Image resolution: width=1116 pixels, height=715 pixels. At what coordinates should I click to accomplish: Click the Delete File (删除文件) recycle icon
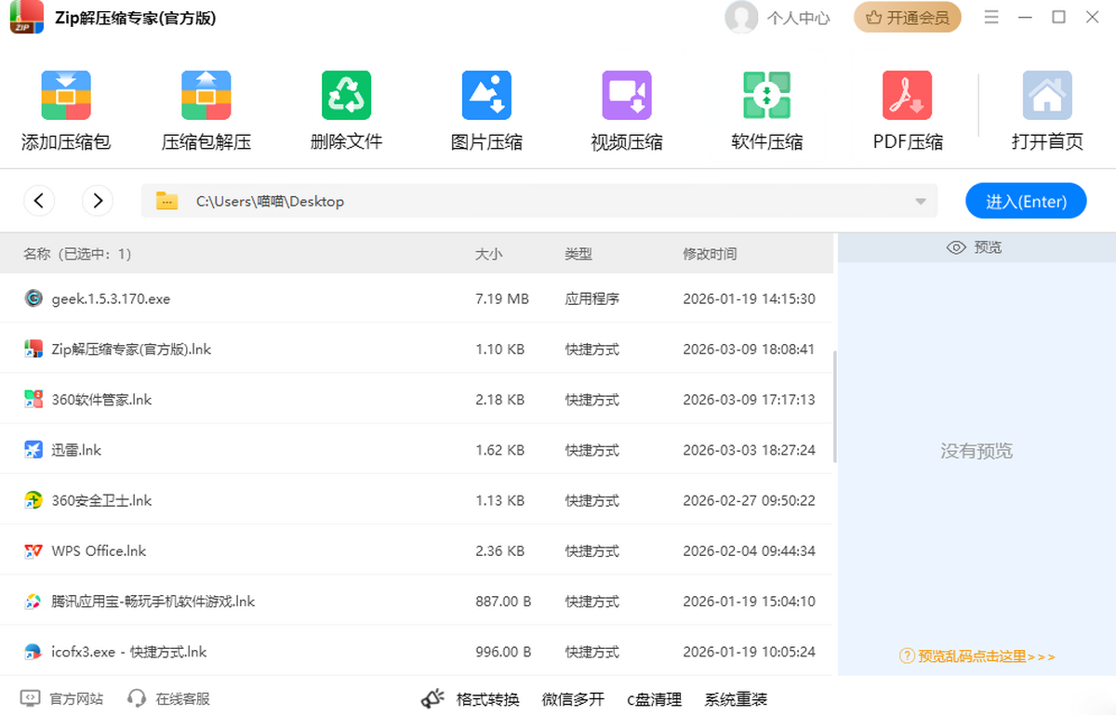coord(346,96)
